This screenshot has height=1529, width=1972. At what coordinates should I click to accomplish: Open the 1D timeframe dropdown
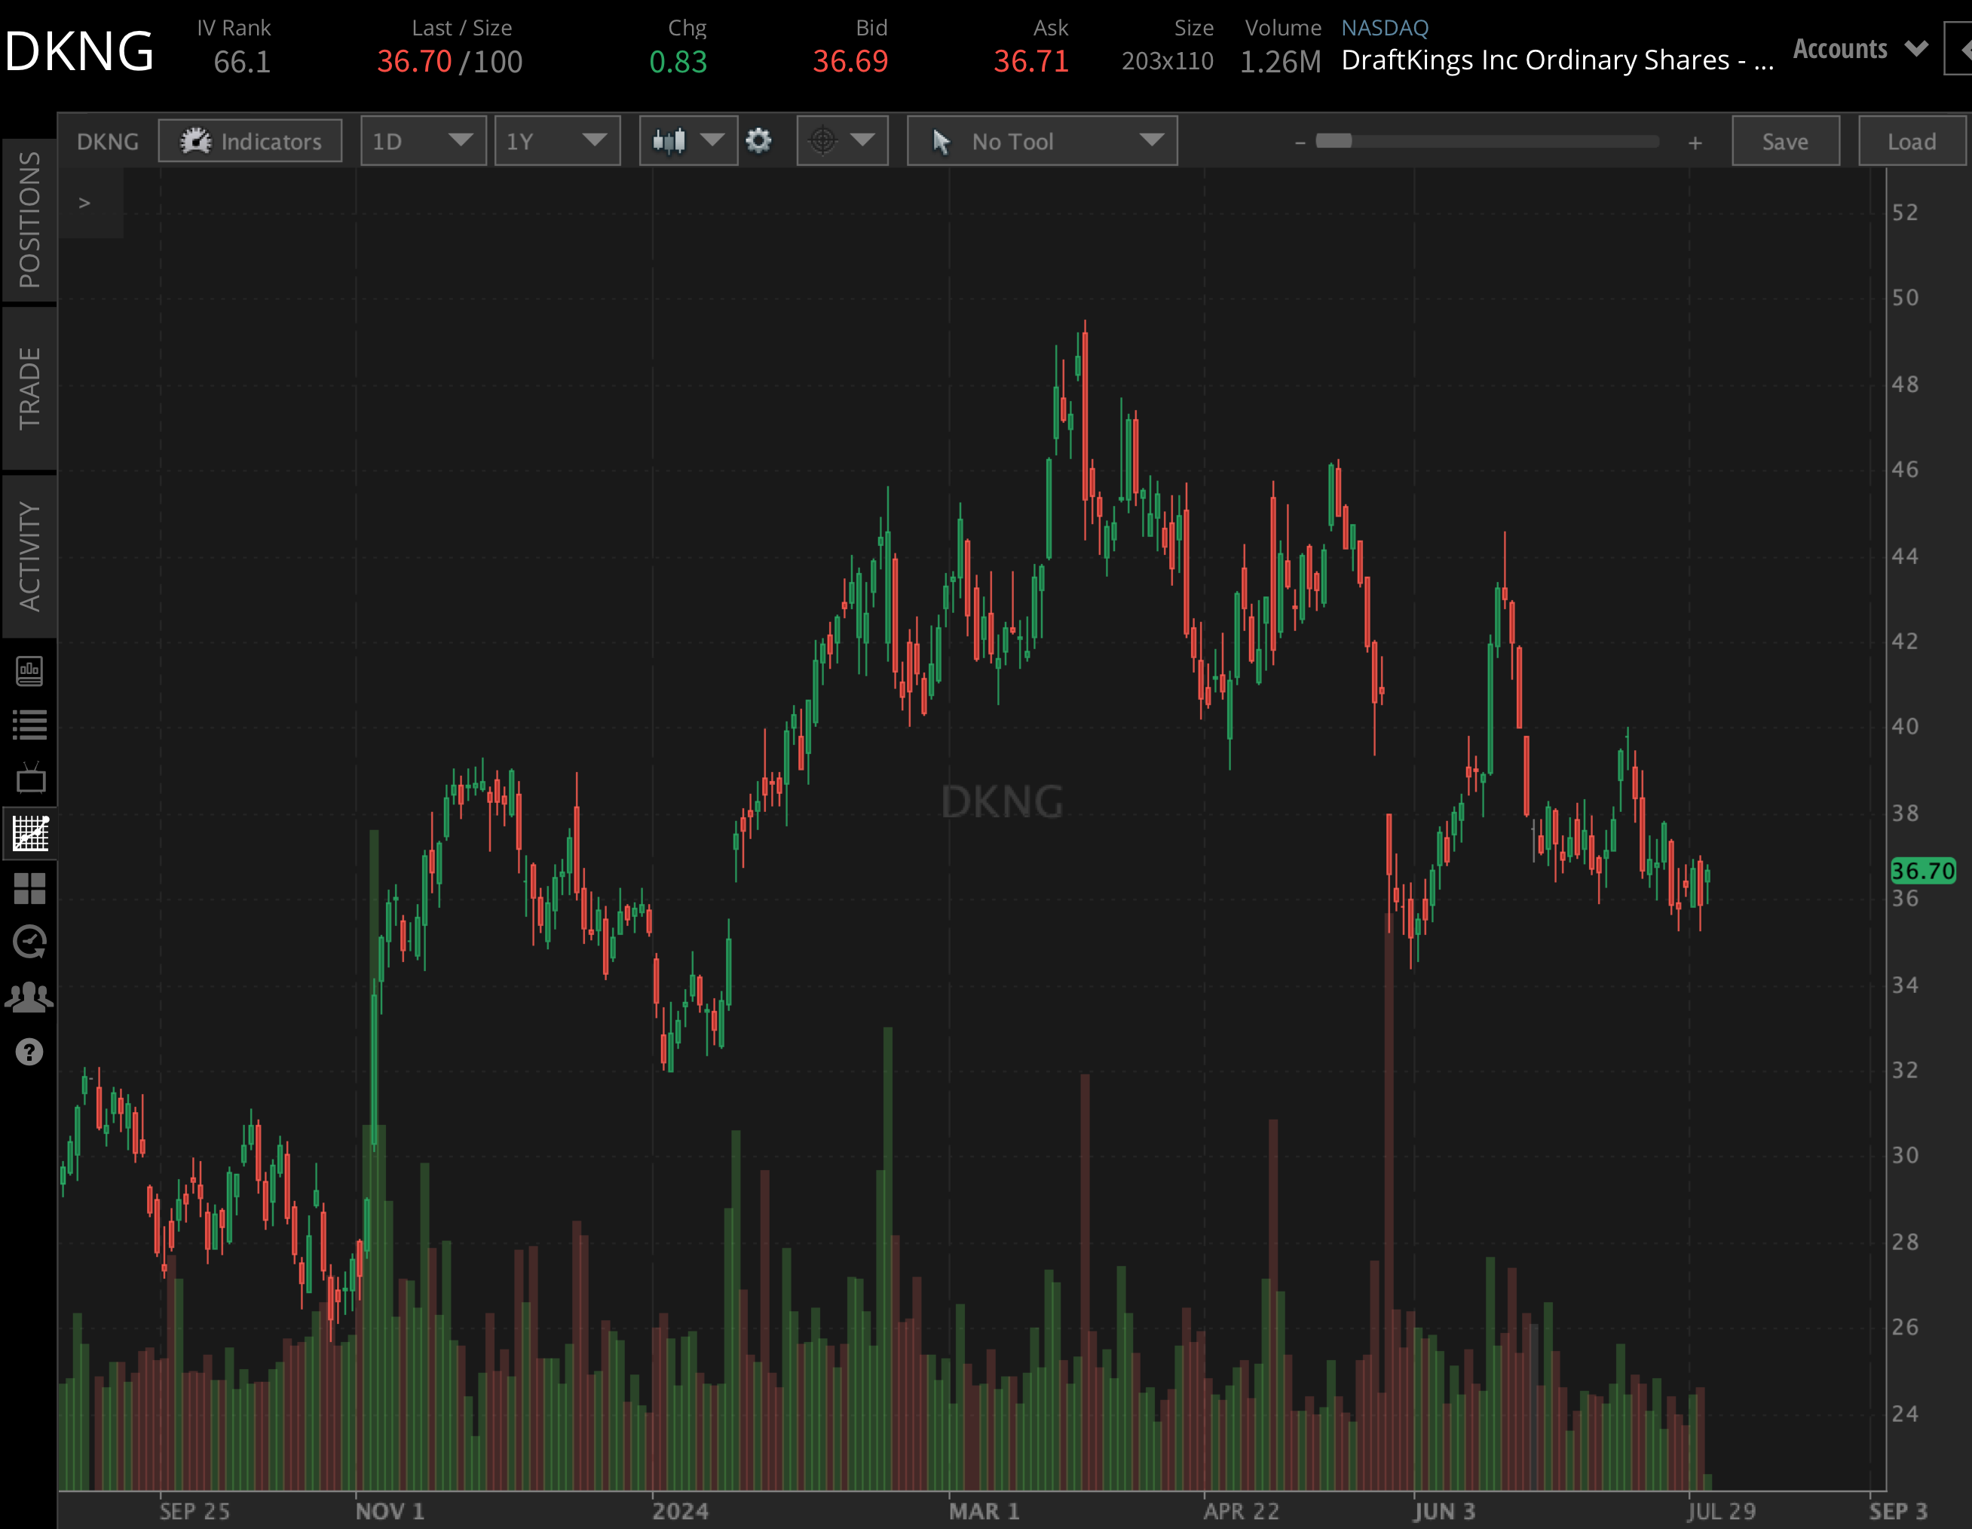click(x=423, y=141)
